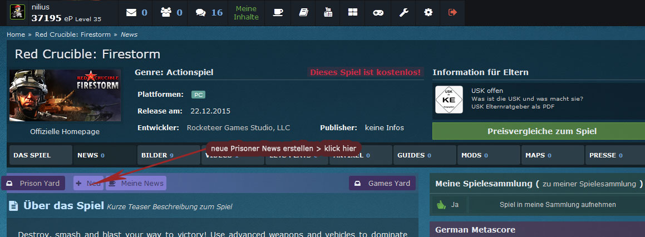Open Meine Inhalte in top bar

click(246, 13)
